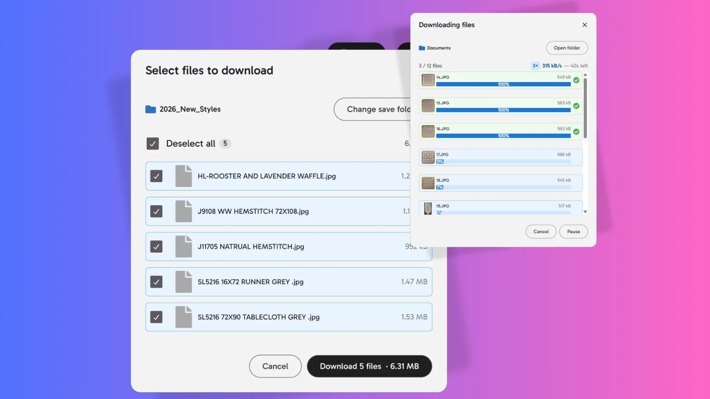Click file icon for SL5216 16X72 RUNNER GREY .jpg

(183, 282)
